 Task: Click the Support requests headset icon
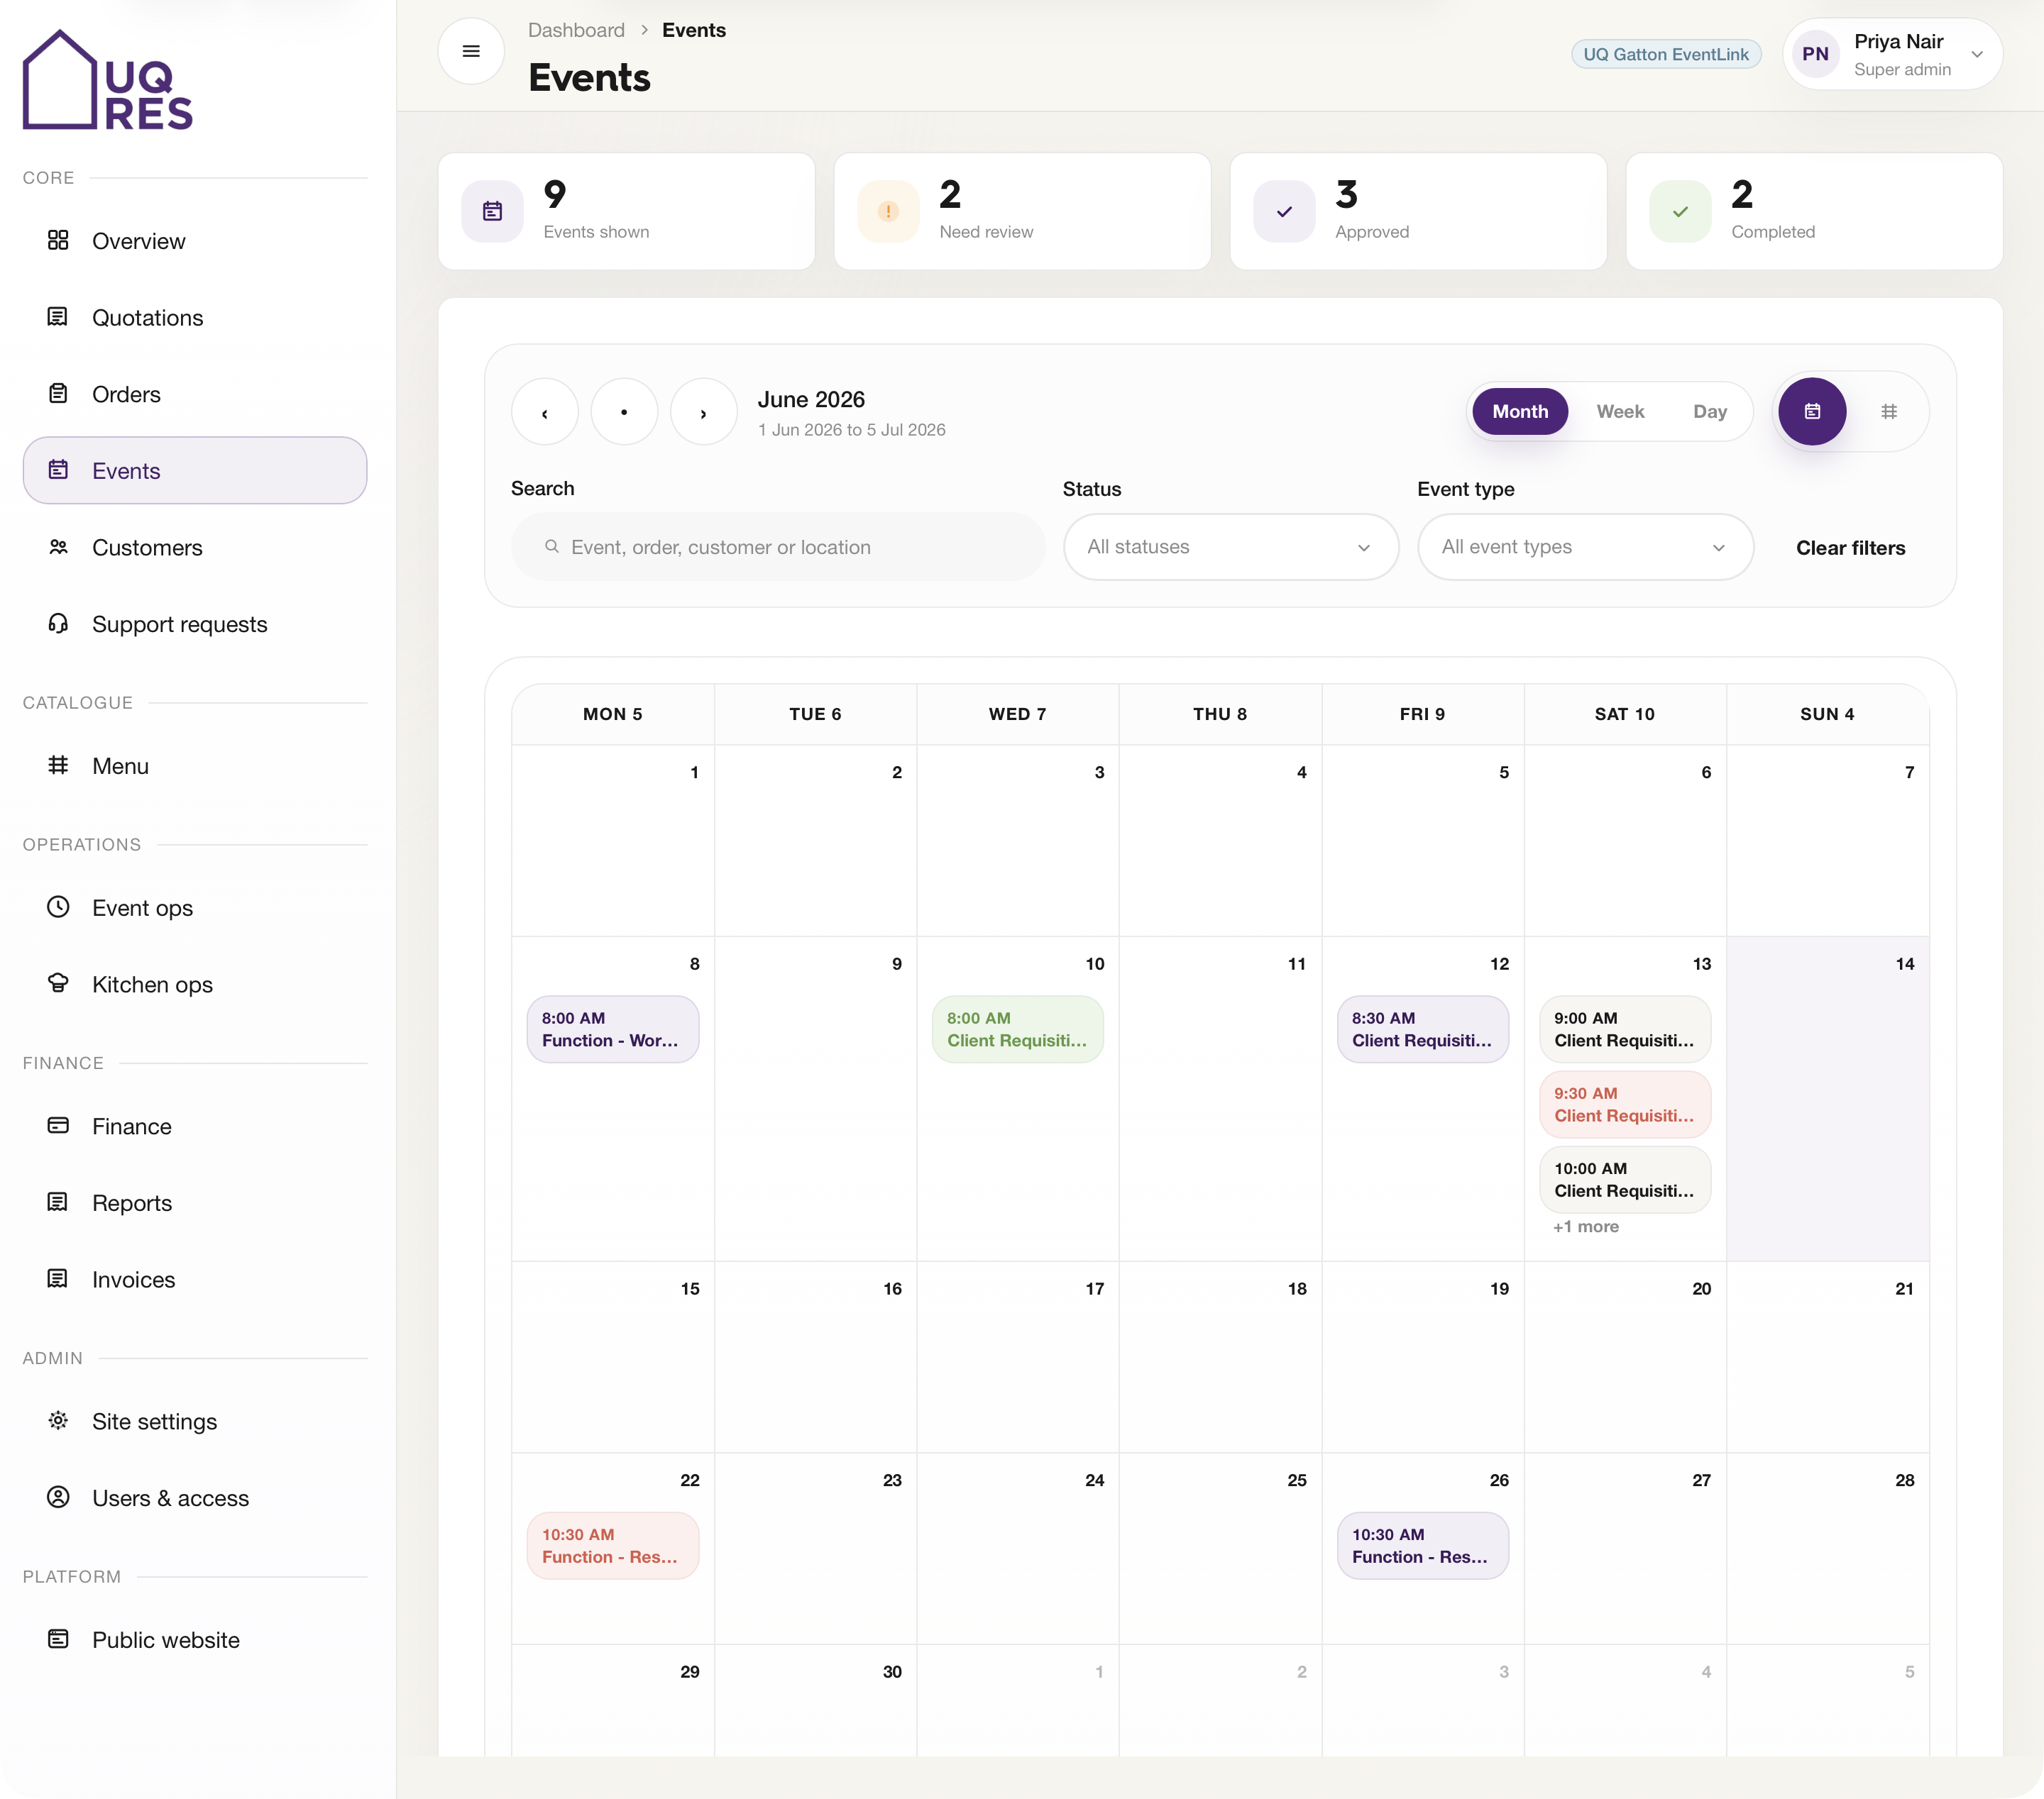(x=58, y=624)
